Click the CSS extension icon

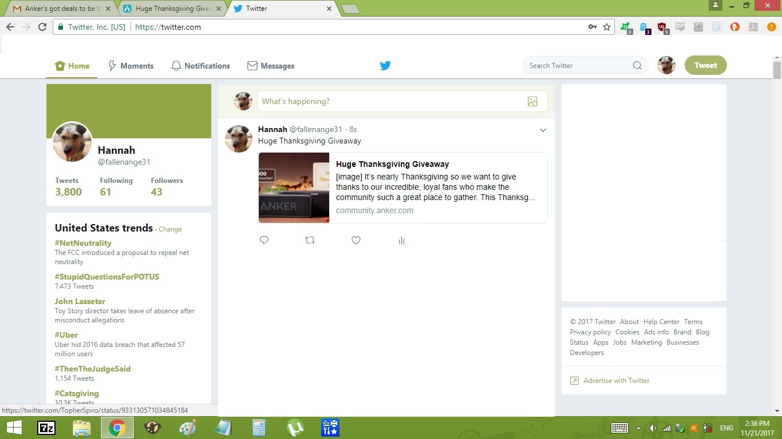680,27
